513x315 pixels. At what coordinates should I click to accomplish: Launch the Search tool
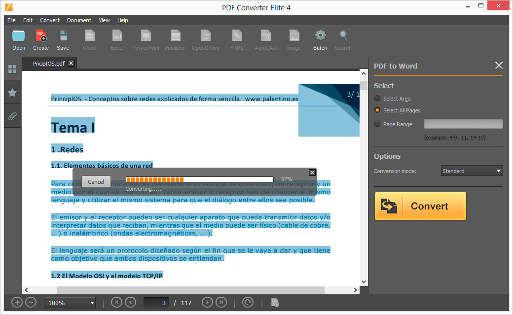pyautogui.click(x=343, y=39)
